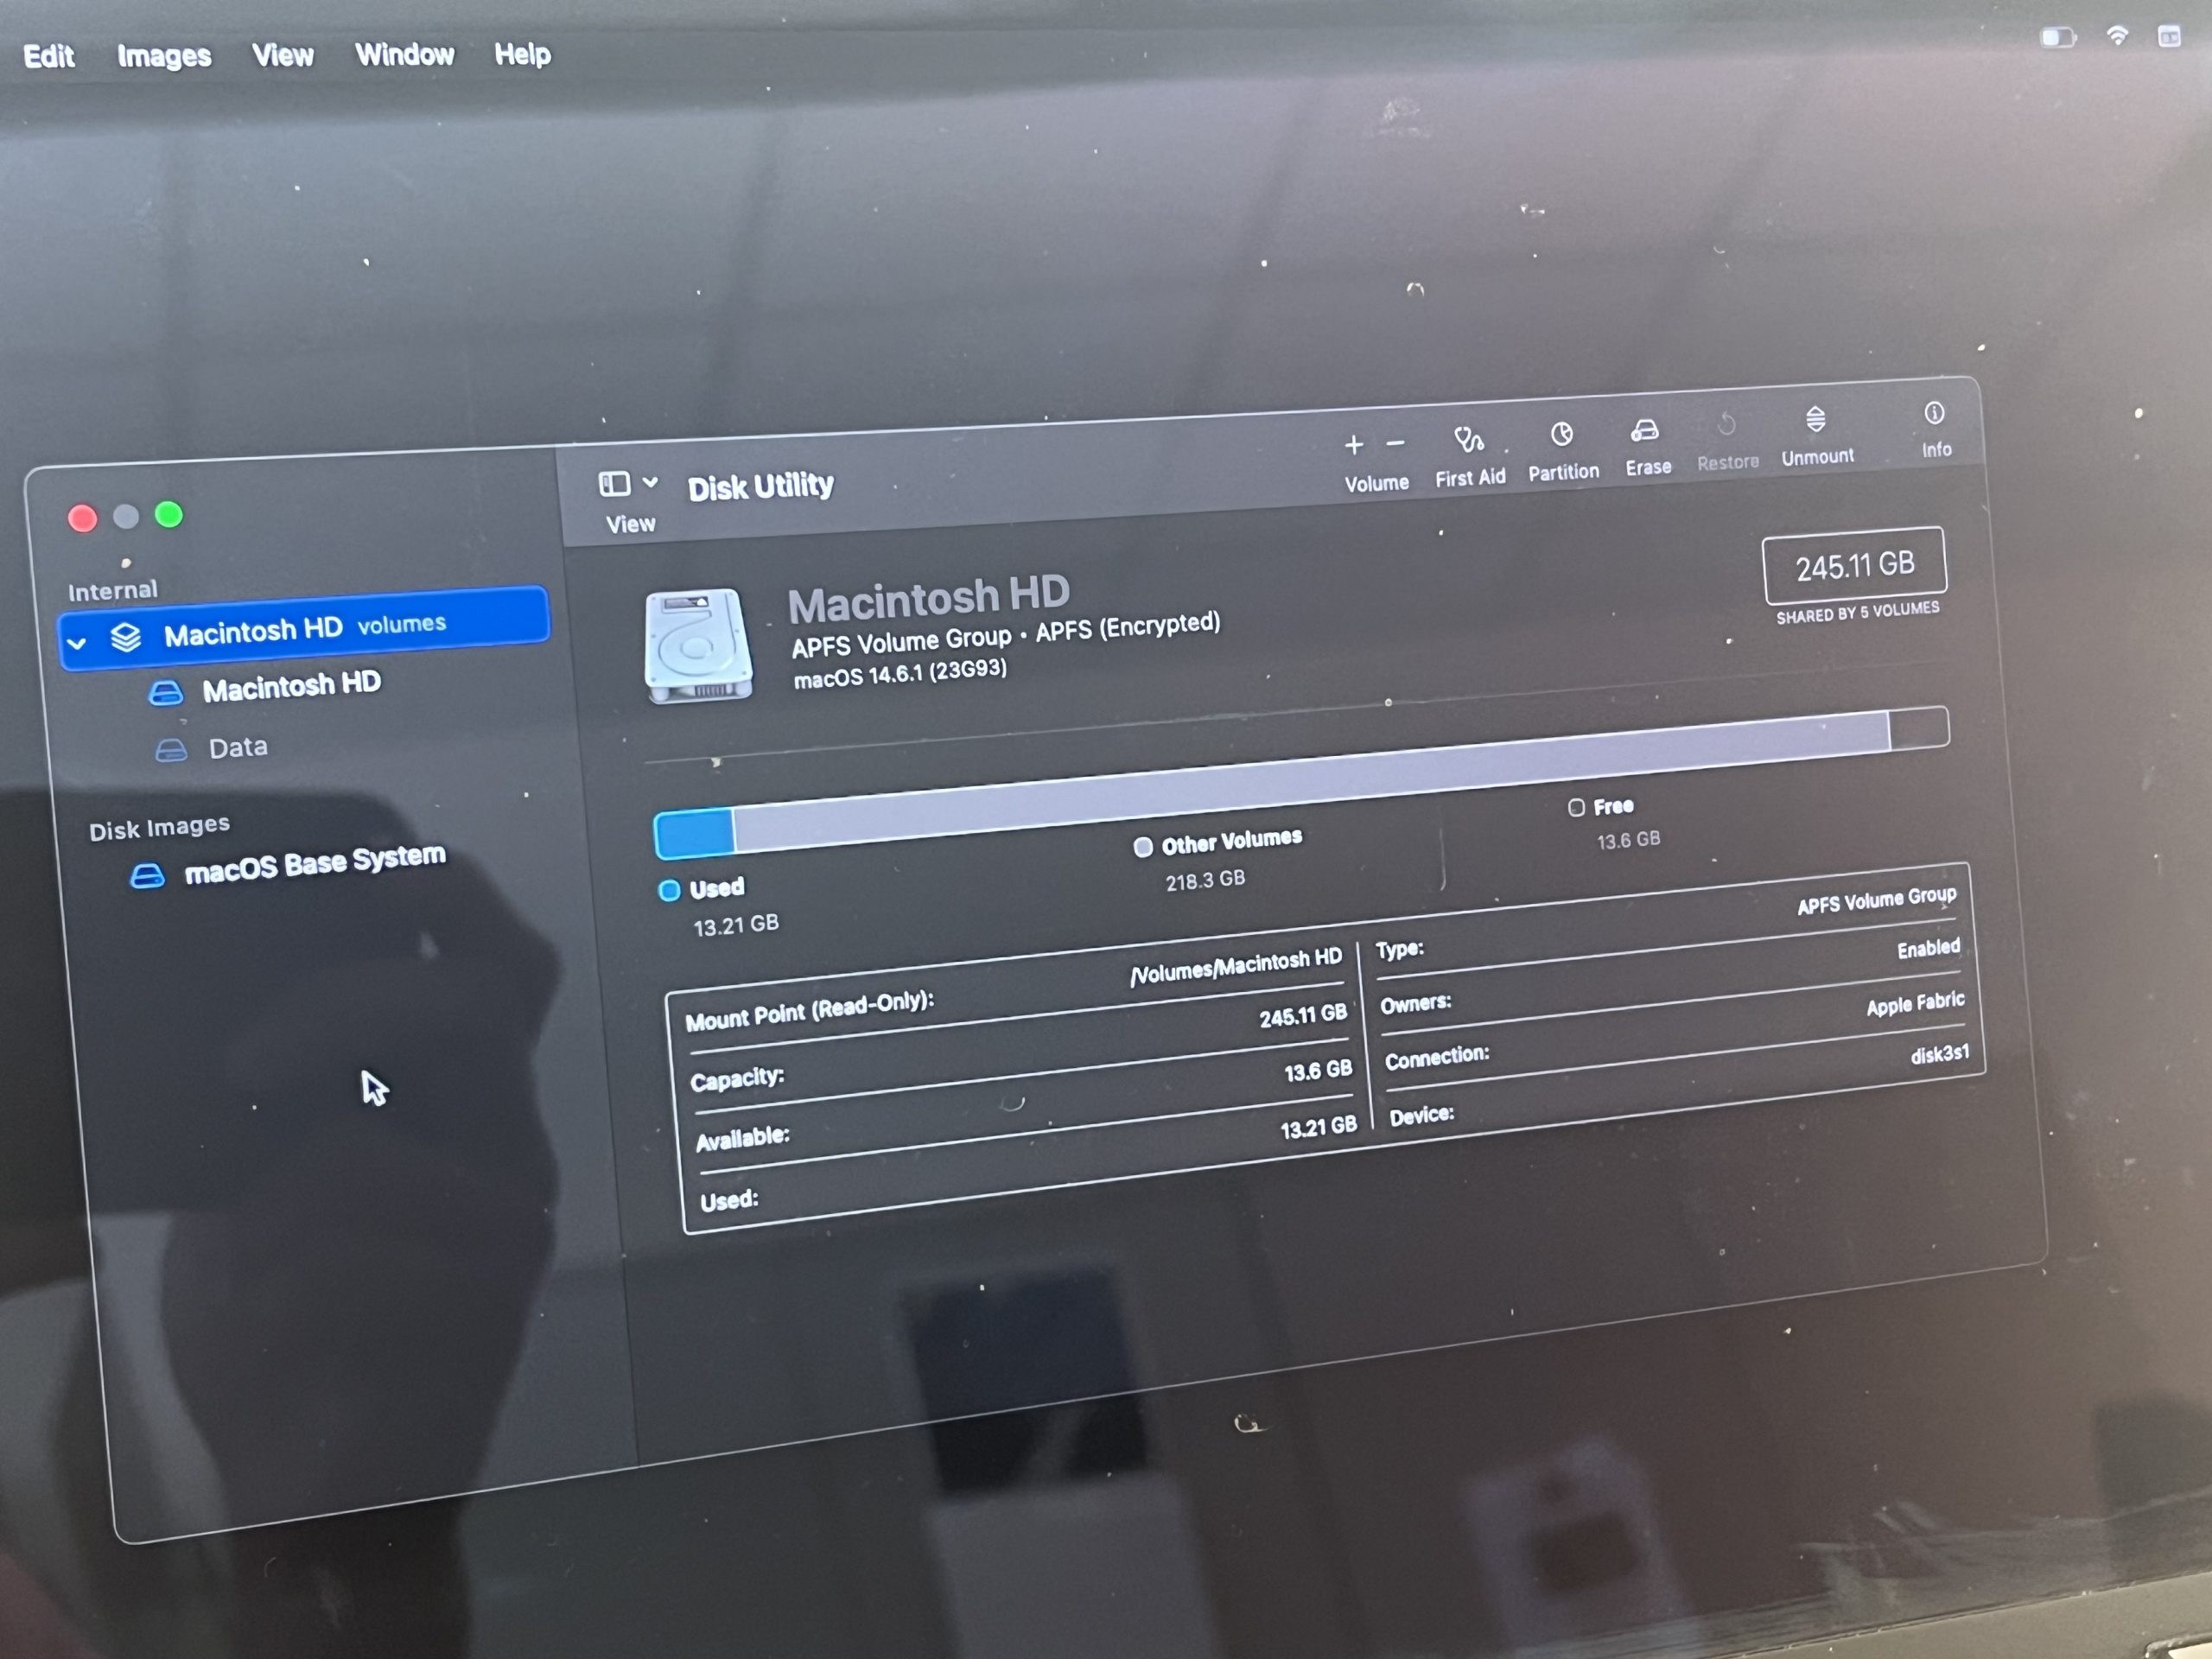Click the Used blue legend dot

(x=669, y=890)
